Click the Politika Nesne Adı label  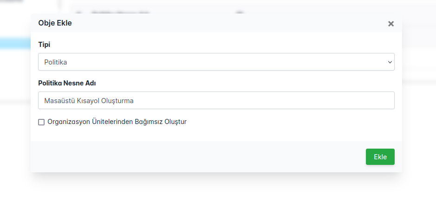pyautogui.click(x=67, y=83)
